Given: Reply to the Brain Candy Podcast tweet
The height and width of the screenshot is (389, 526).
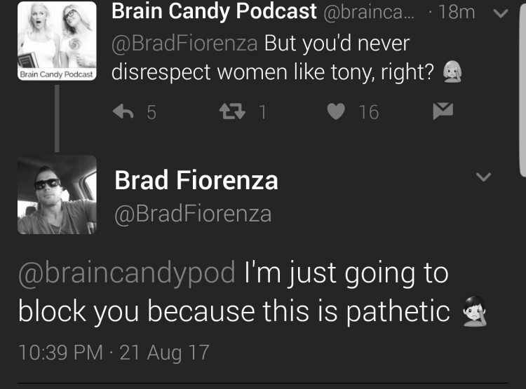Looking at the screenshot, I should (x=123, y=111).
